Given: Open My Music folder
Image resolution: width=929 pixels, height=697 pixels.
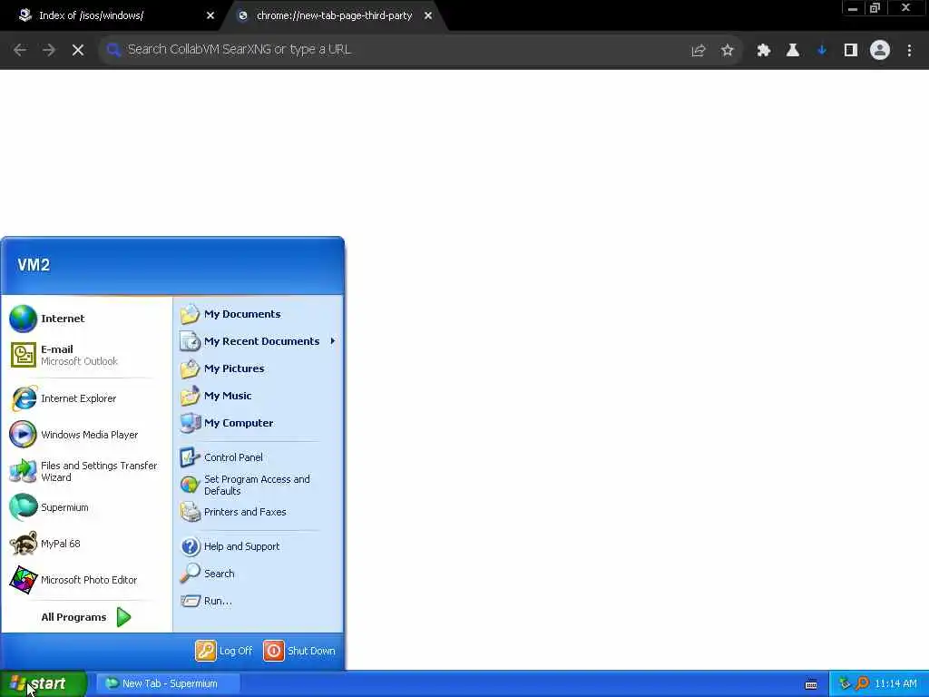Looking at the screenshot, I should pyautogui.click(x=259, y=396).
